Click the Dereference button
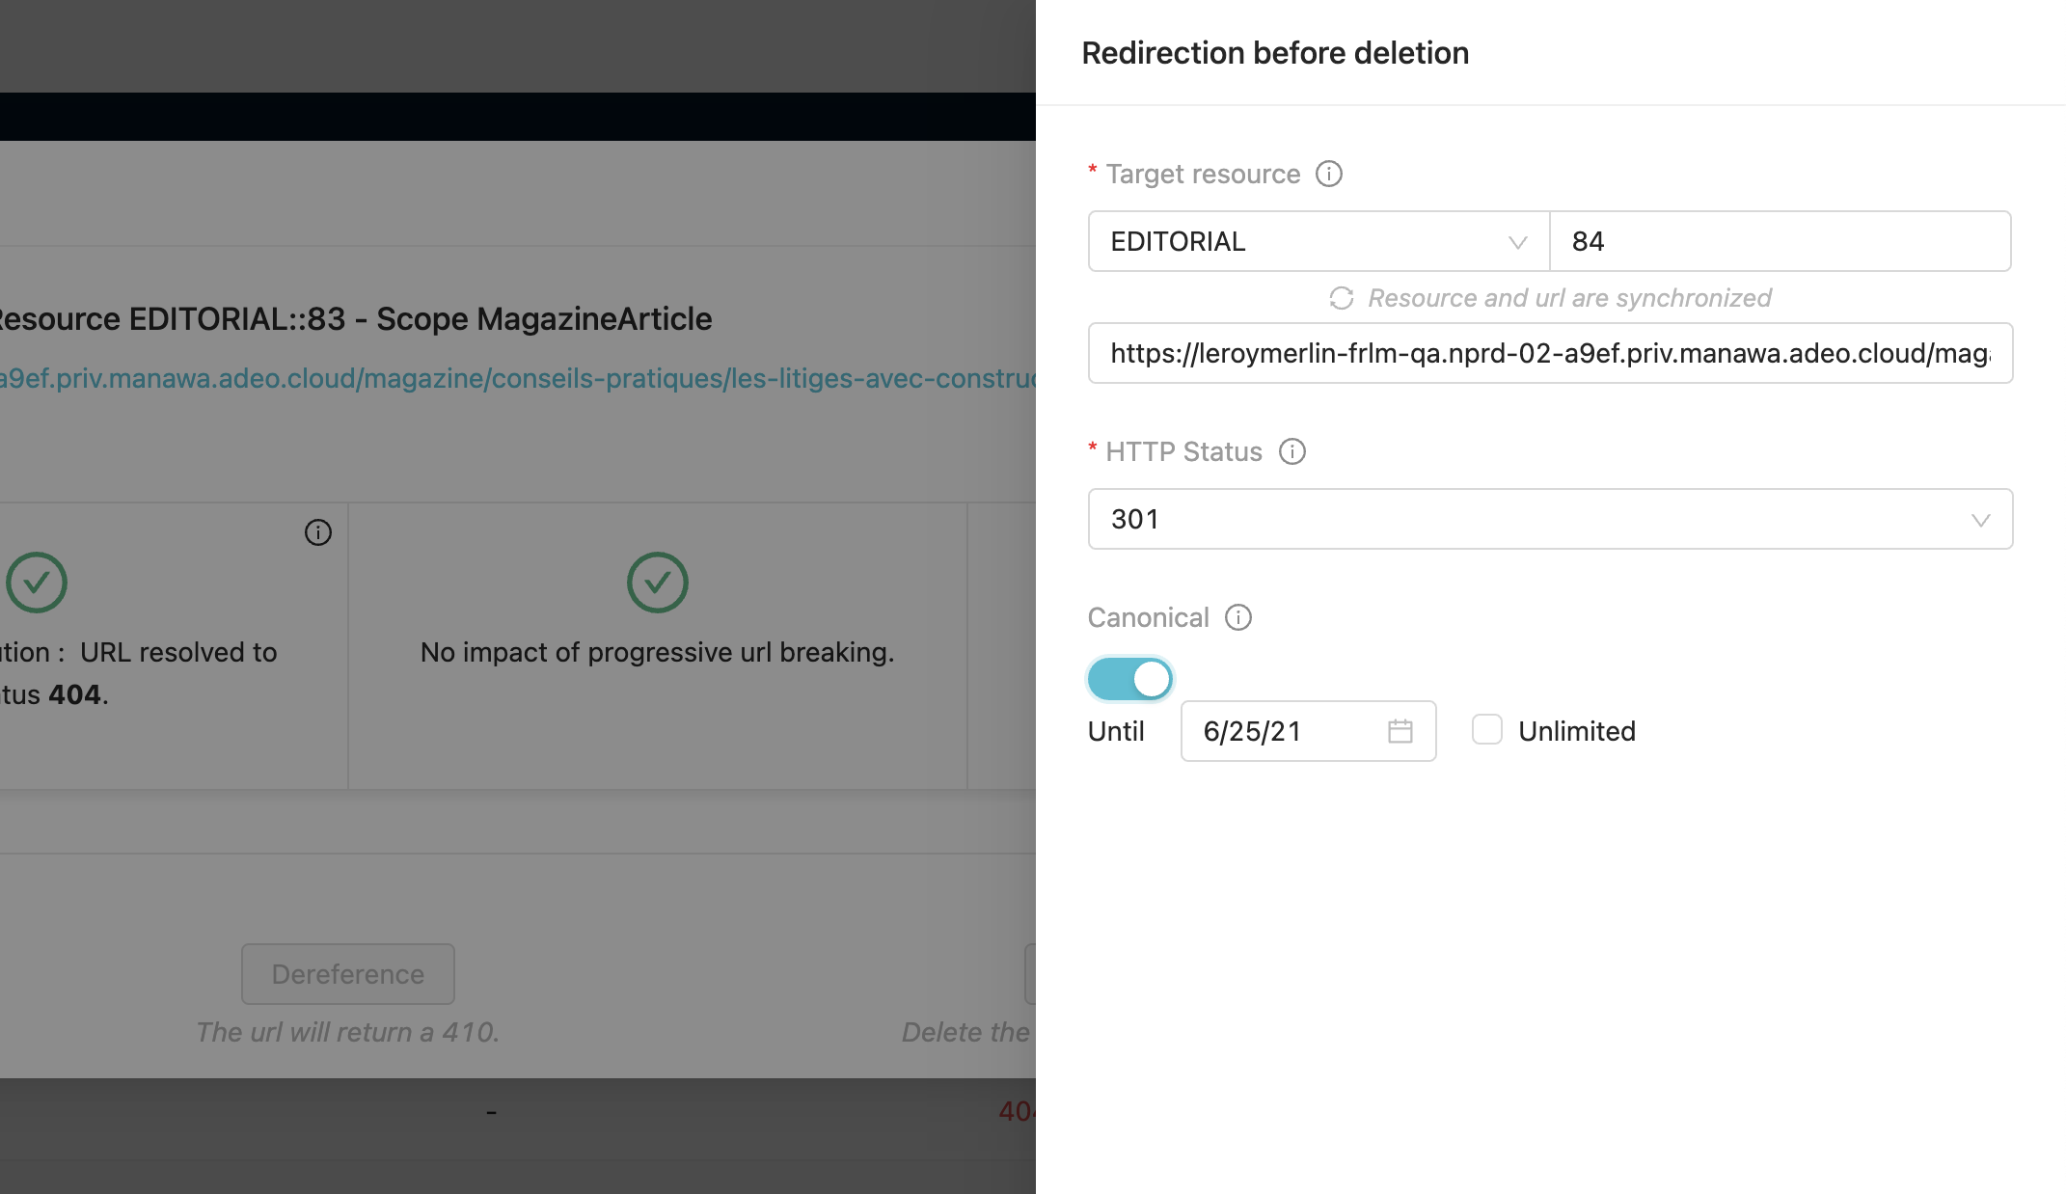 point(348,974)
